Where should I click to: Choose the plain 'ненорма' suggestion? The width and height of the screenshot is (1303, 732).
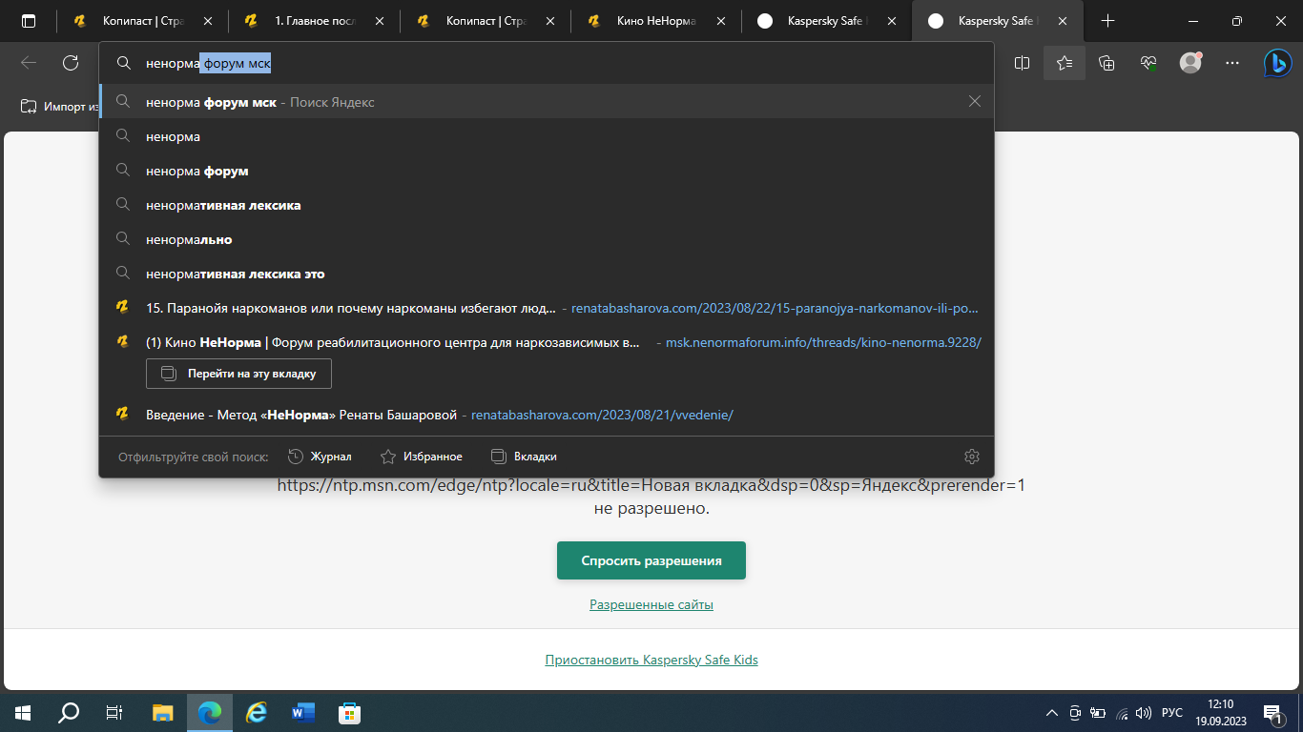[547, 136]
